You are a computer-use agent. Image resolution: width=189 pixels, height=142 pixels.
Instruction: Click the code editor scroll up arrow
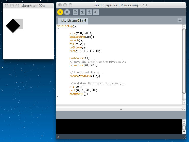coord(184,27)
